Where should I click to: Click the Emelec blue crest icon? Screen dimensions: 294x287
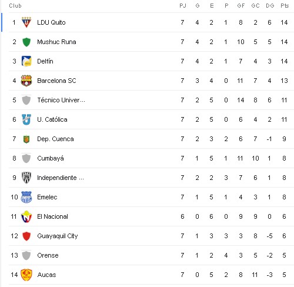[26, 197]
